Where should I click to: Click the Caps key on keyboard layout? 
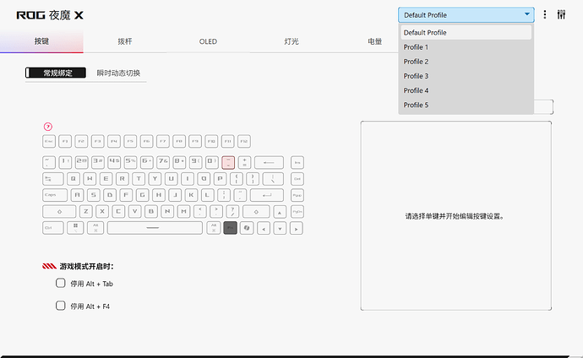52,195
